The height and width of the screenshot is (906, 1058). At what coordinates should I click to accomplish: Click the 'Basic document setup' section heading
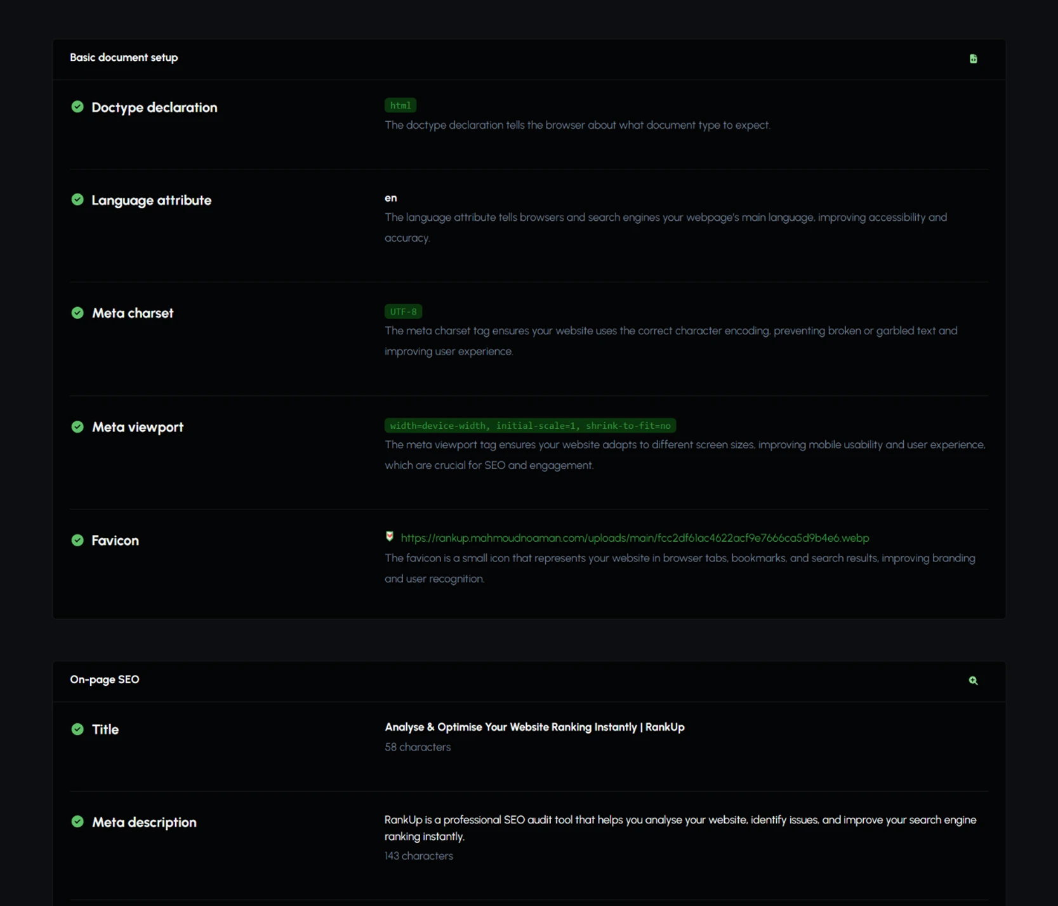pyautogui.click(x=124, y=58)
